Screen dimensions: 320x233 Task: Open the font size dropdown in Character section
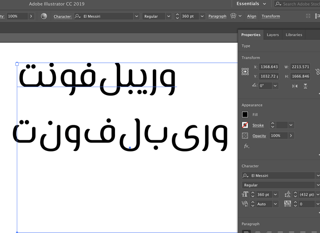tap(275, 194)
